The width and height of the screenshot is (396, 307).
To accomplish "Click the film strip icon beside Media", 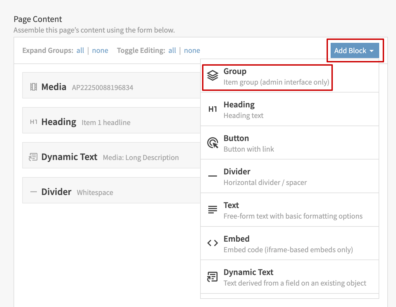I will tap(33, 87).
